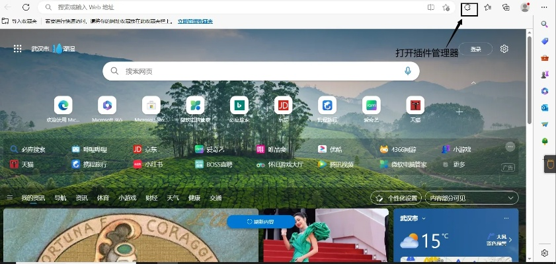Open the news feed hamburger menu
Image resolution: width=556 pixels, height=264 pixels.
click(x=10, y=197)
